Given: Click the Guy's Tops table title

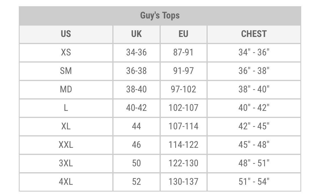Looking at the screenshot, I should (x=160, y=15).
